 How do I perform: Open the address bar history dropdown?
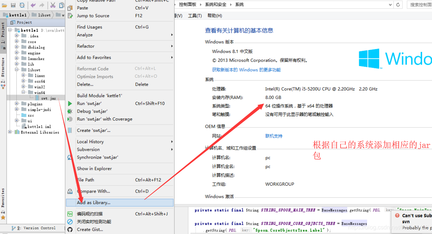tap(390, 5)
